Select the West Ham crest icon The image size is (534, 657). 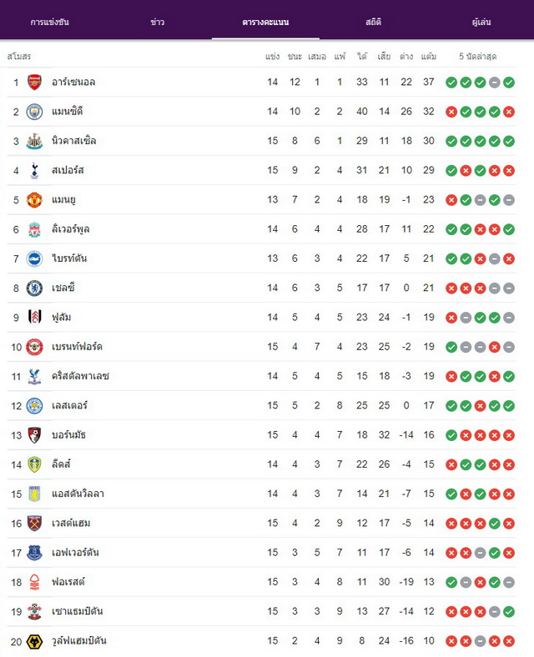point(34,524)
